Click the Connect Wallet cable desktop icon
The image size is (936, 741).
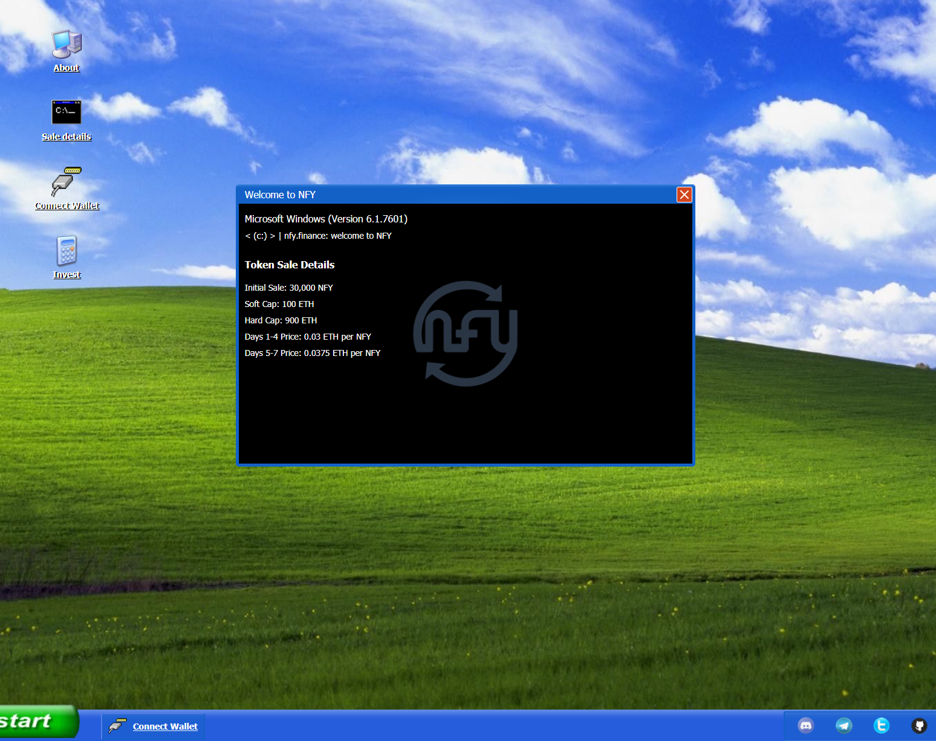(x=67, y=182)
